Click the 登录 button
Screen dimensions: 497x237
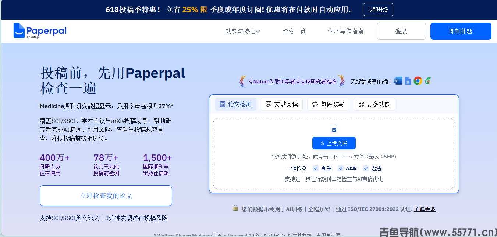[x=401, y=31]
